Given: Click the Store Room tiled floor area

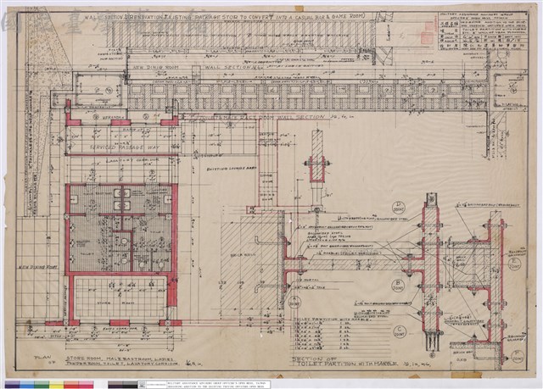Looking at the screenshot, I should (x=120, y=297).
